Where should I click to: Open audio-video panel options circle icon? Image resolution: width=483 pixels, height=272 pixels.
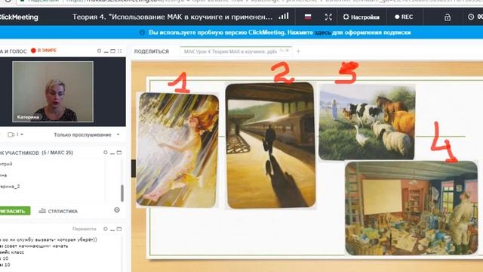click(x=99, y=51)
